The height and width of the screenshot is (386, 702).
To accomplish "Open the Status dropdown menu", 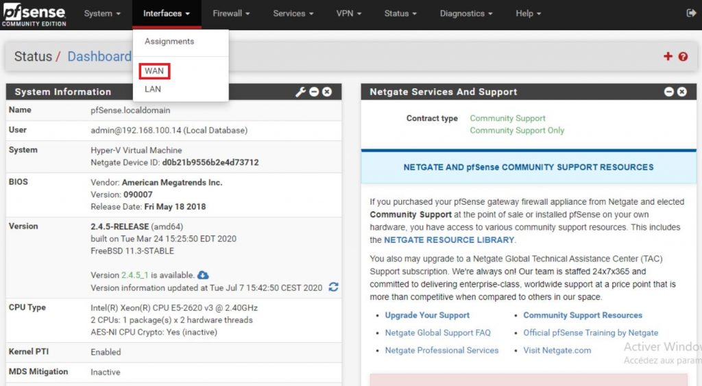I will click(x=400, y=14).
